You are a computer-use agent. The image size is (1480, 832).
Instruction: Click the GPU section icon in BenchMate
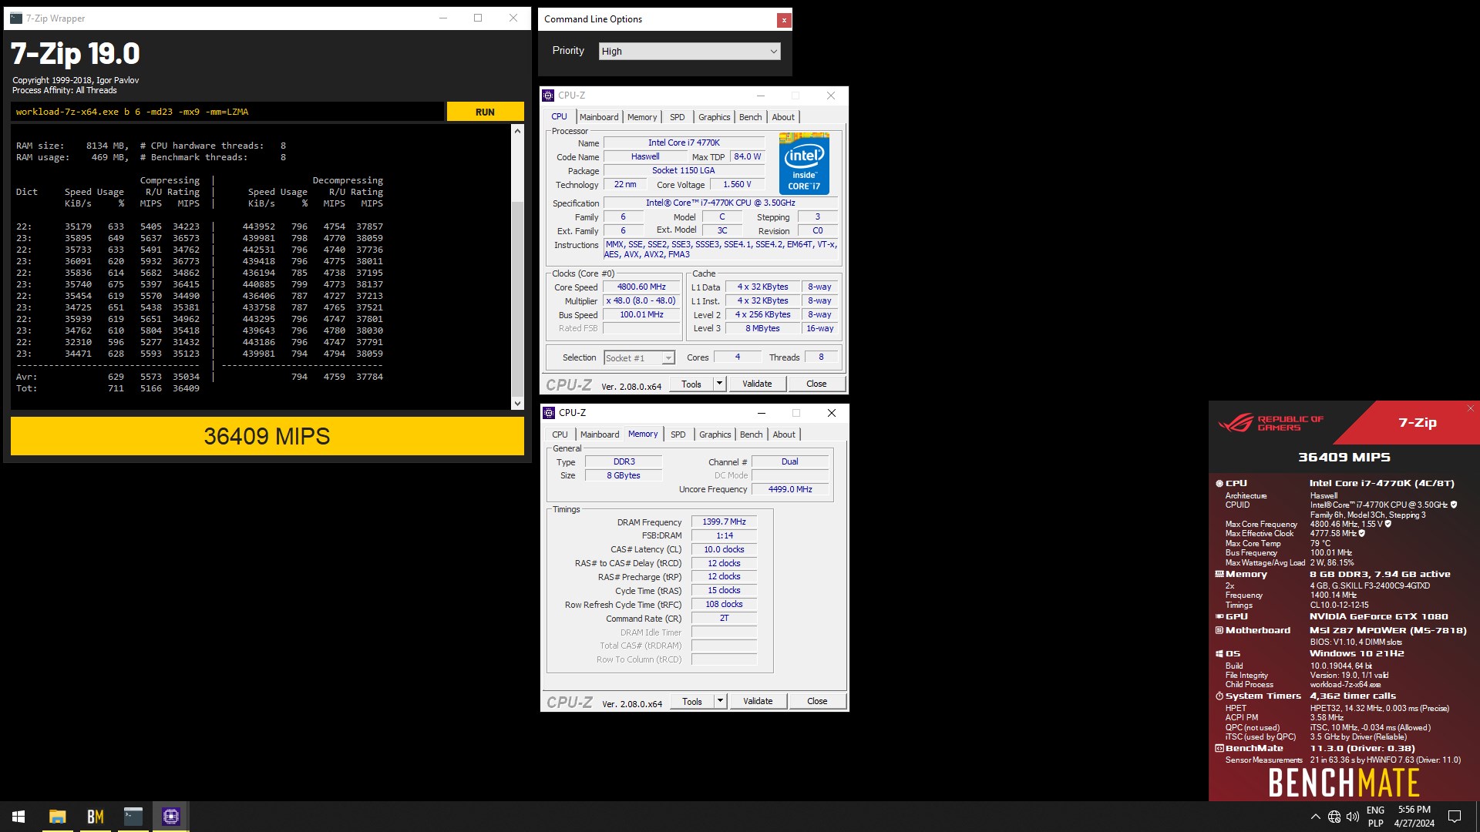pyautogui.click(x=1219, y=616)
